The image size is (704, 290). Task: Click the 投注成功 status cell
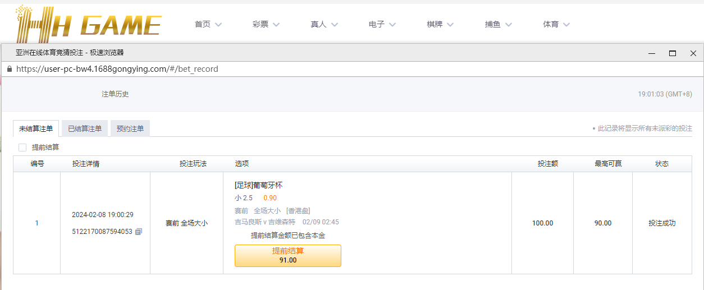(662, 223)
